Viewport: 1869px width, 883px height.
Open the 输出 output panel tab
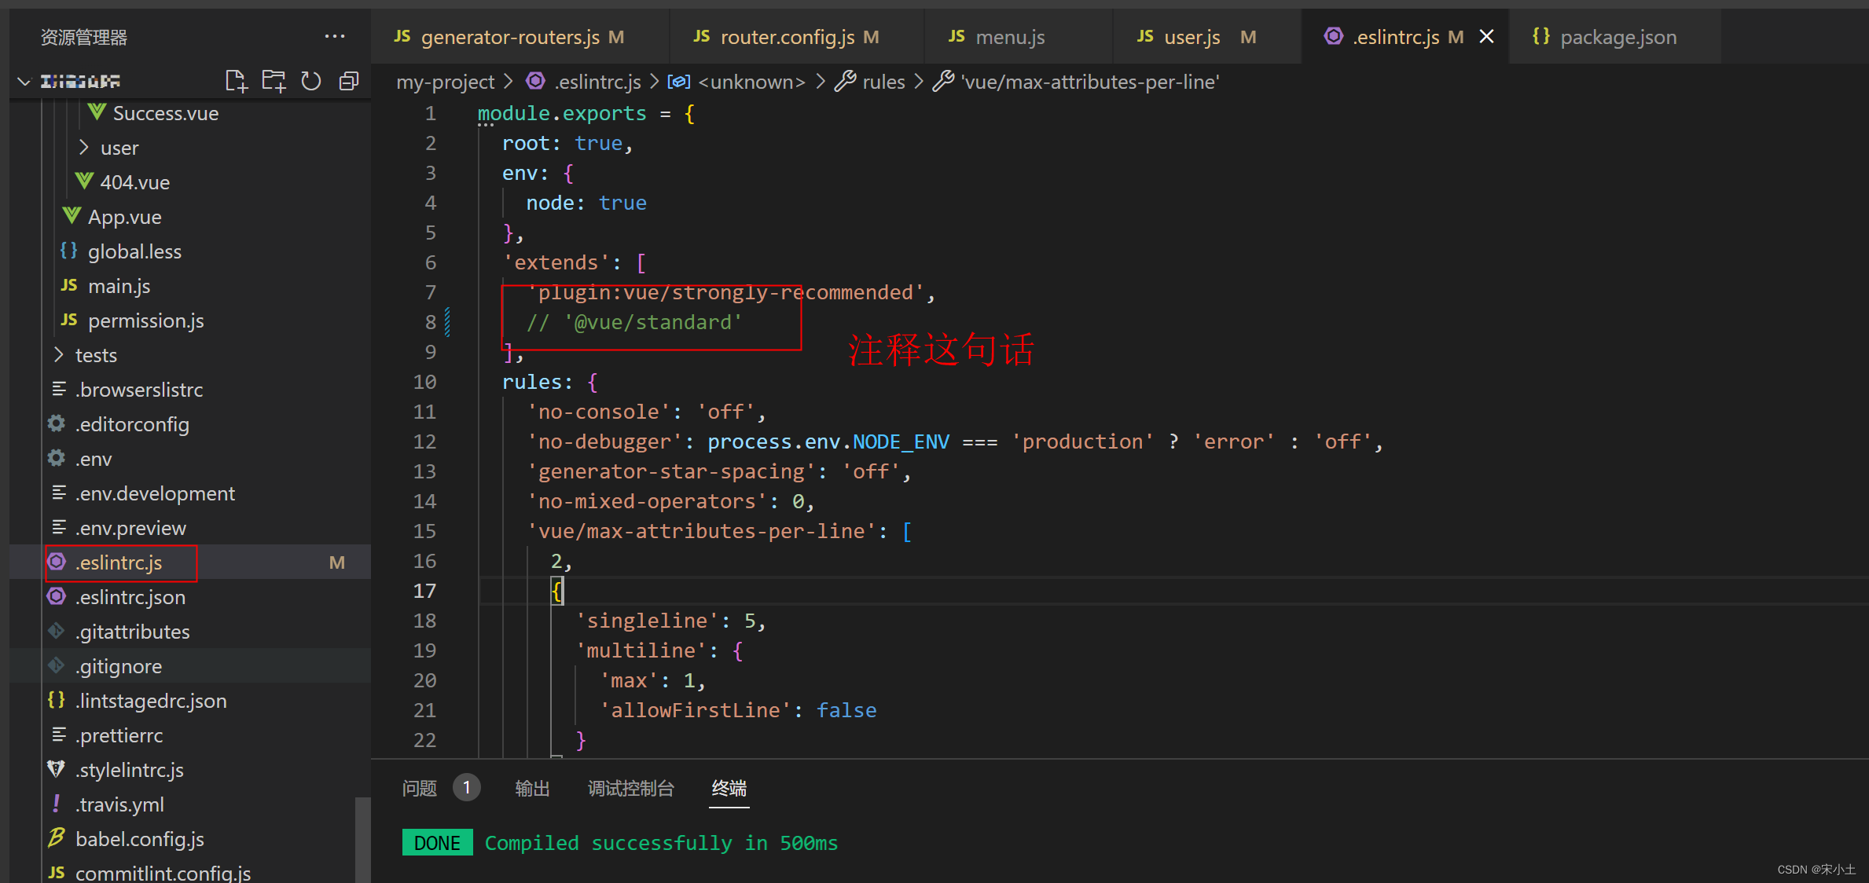532,788
